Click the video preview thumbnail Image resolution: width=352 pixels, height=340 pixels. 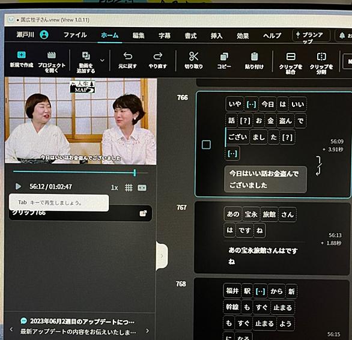click(x=80, y=121)
